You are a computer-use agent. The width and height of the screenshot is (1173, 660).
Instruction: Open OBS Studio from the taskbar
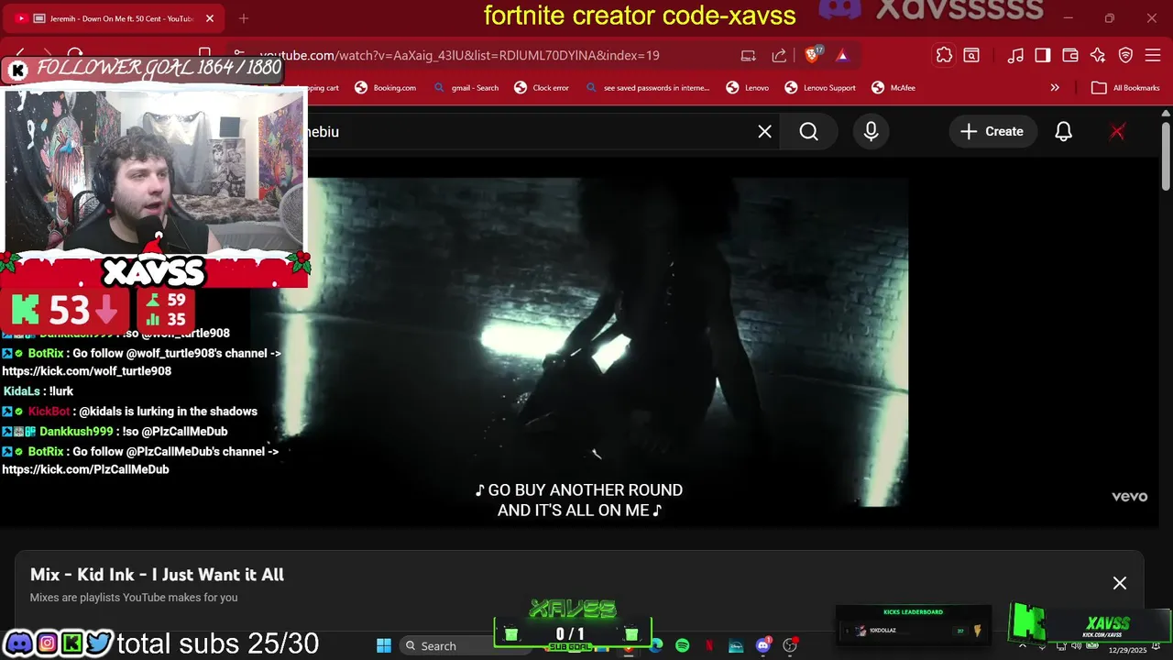789,645
